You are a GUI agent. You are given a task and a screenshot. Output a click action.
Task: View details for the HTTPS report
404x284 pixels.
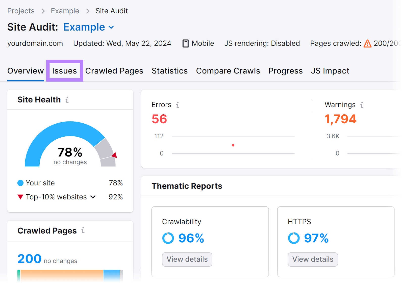coord(313,259)
